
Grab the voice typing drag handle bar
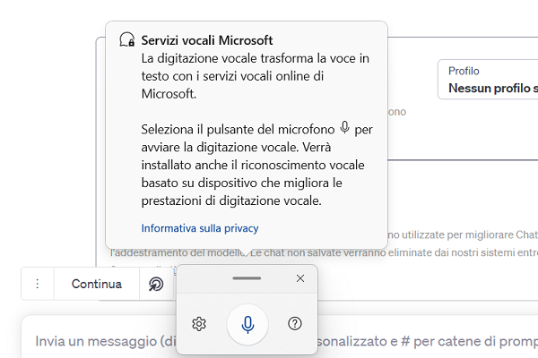247,278
